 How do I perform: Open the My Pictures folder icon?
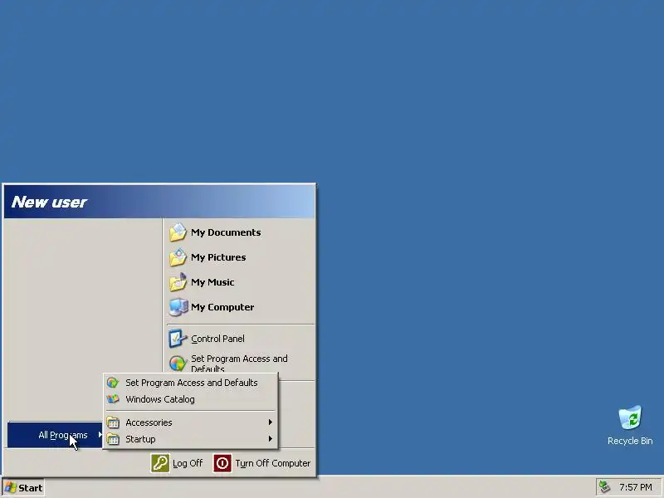click(x=178, y=257)
